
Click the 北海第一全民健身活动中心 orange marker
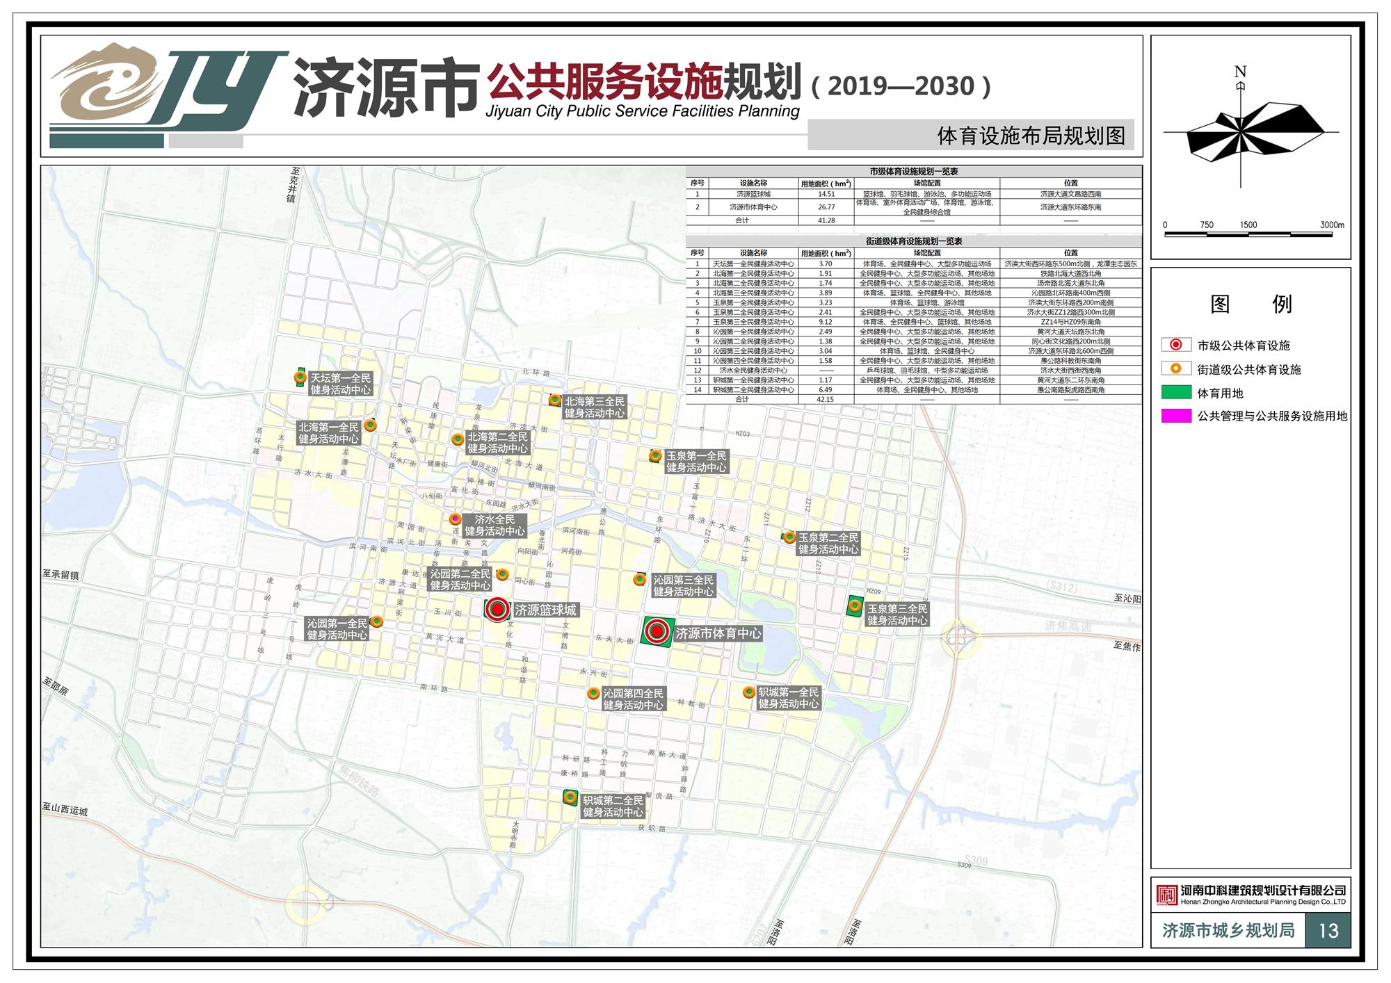tap(371, 425)
